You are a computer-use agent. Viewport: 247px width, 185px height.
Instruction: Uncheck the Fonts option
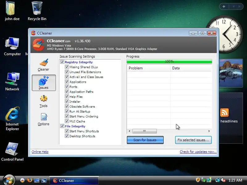pyautogui.click(x=67, y=87)
